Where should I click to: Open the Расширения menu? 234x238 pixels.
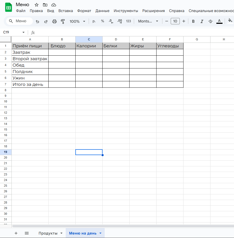(x=154, y=11)
